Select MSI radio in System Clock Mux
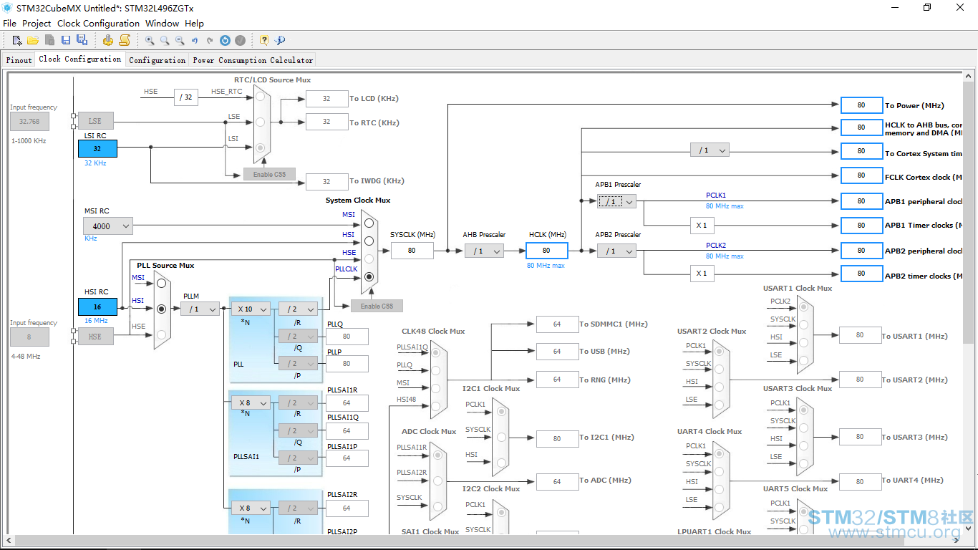This screenshot has width=978, height=550. tap(369, 223)
